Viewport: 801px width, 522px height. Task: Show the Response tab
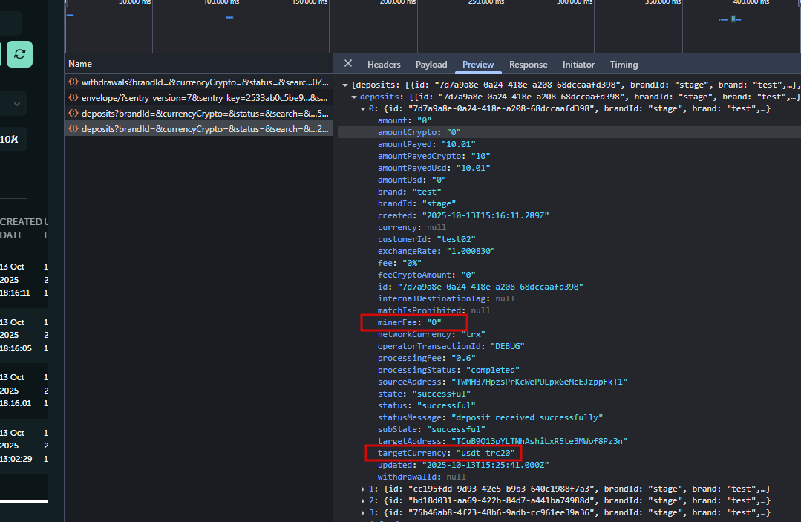click(x=528, y=65)
